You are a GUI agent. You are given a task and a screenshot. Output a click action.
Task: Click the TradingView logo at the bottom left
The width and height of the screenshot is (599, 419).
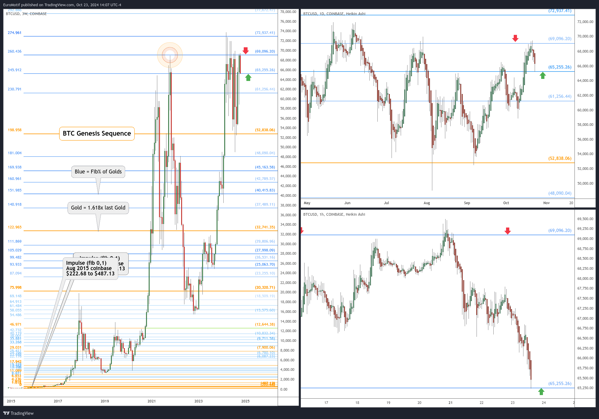(x=18, y=413)
